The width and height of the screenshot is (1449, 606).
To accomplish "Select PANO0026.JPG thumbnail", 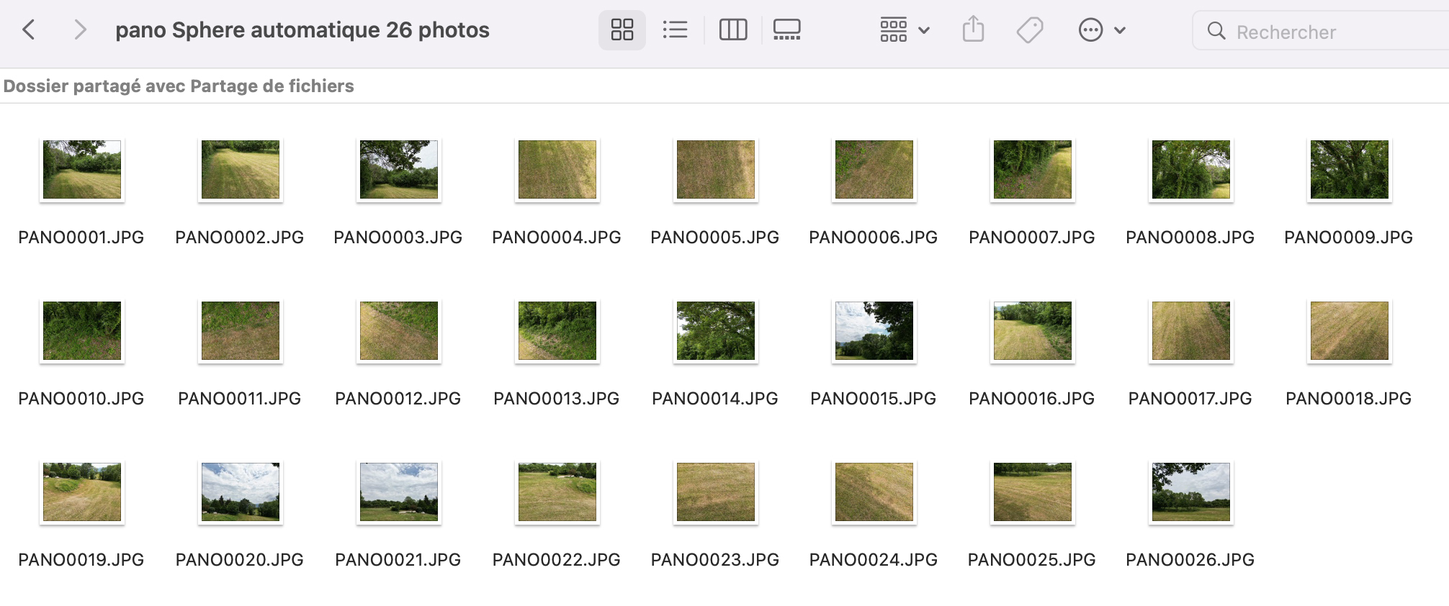I will point(1191,492).
